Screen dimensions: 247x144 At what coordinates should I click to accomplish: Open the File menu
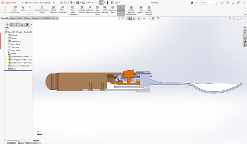[x=22, y=3]
